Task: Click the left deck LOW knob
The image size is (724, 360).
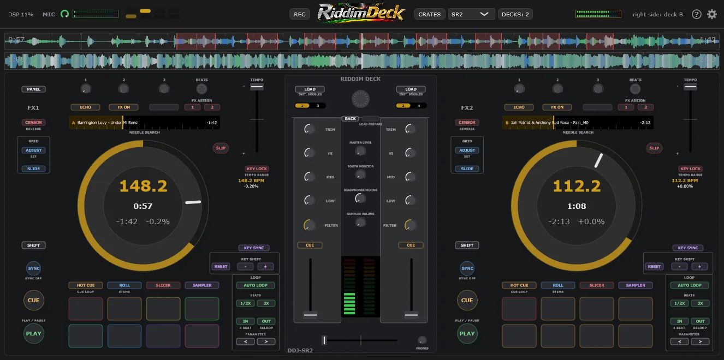Action: click(309, 200)
